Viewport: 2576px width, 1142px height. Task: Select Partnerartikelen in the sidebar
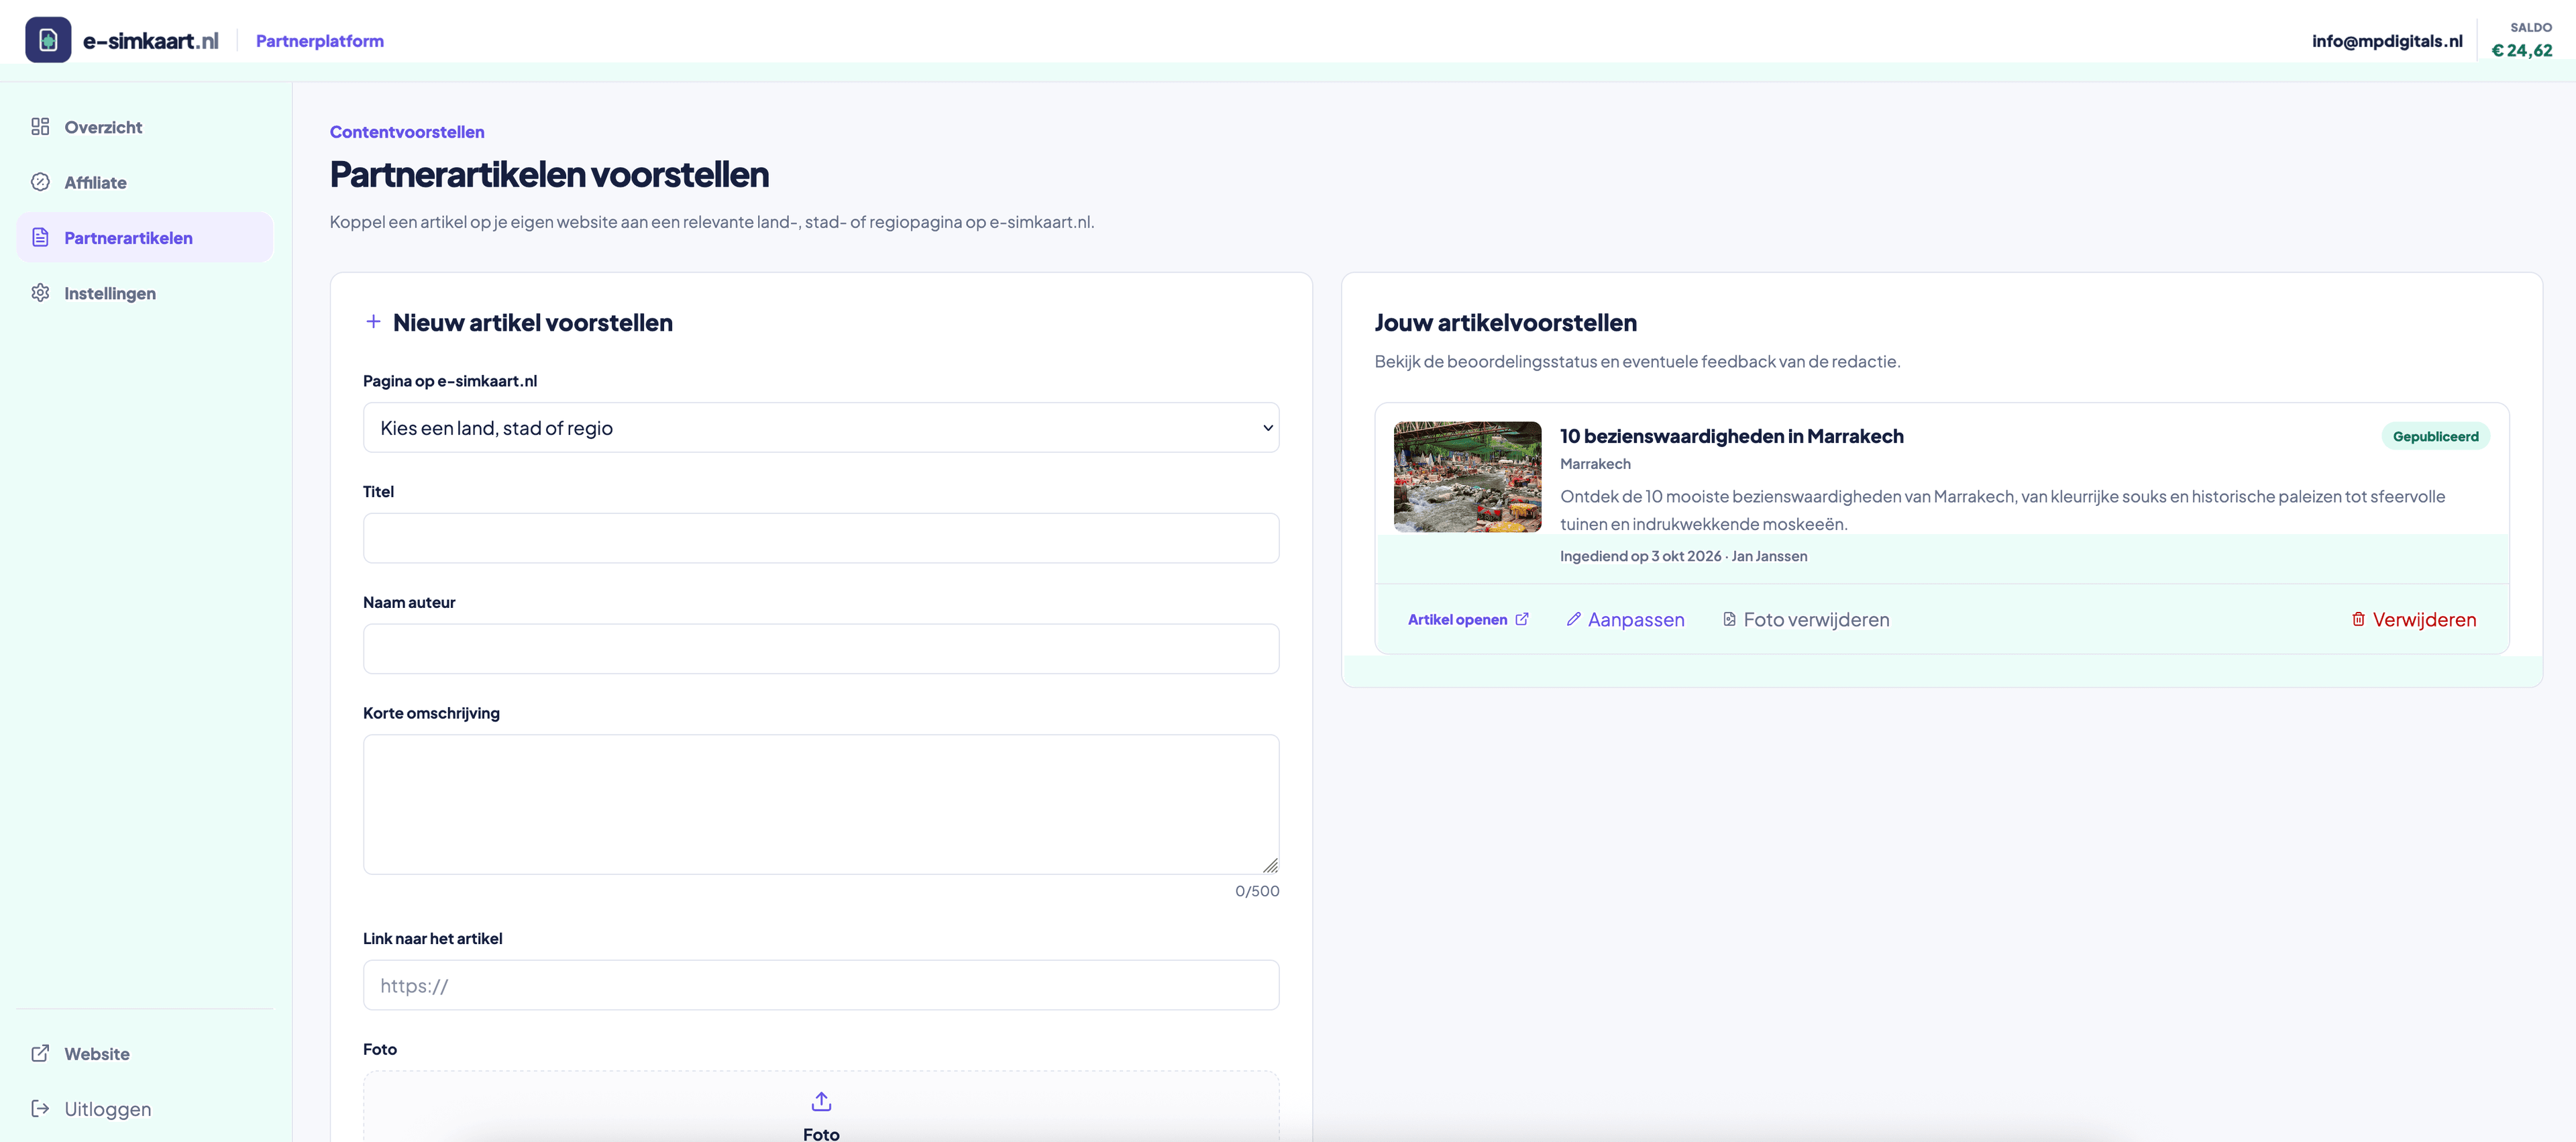point(144,237)
